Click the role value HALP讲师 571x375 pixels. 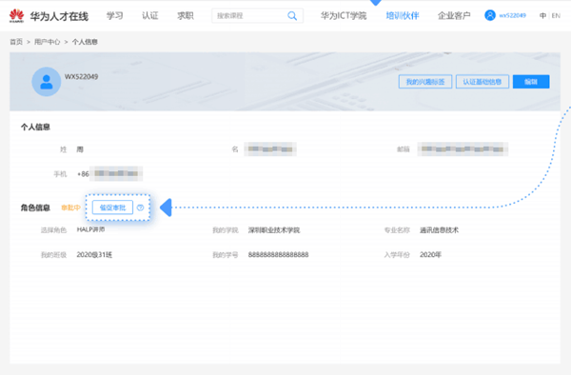90,229
